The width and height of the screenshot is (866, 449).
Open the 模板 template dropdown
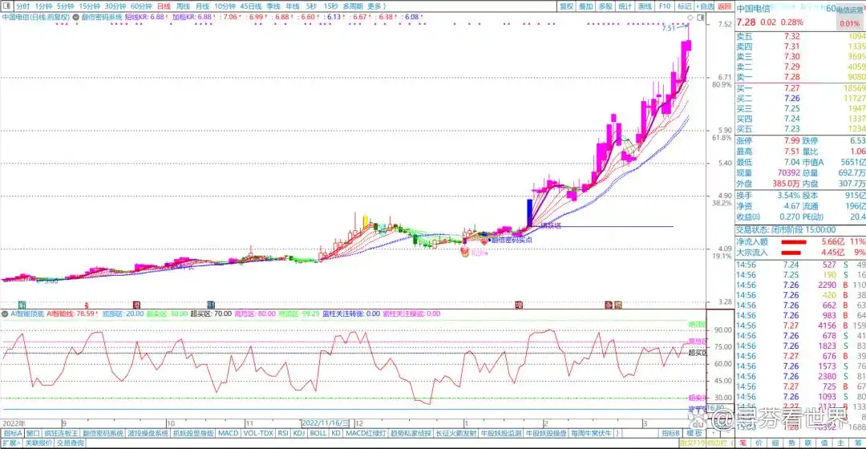(x=695, y=433)
